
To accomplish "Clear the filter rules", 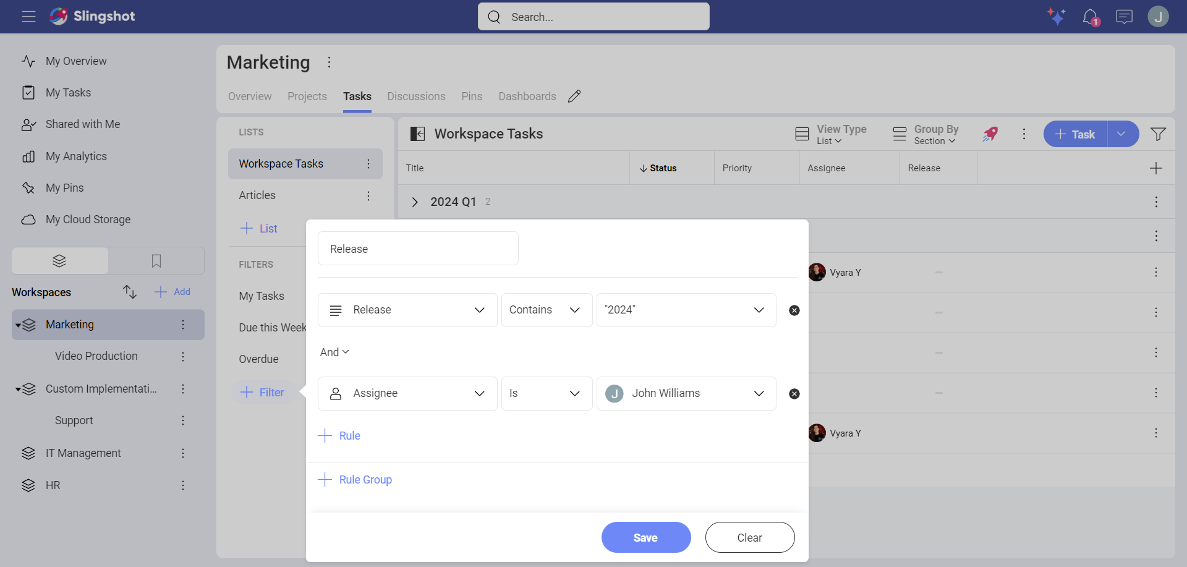I will click(750, 537).
